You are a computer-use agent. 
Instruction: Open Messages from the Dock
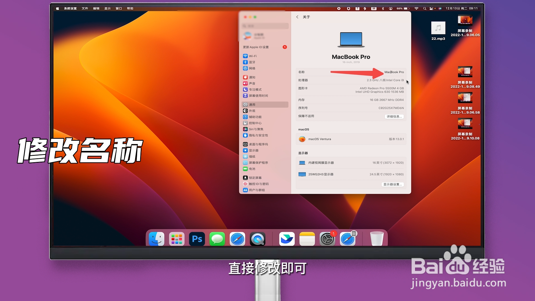point(217,239)
